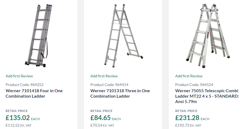Screen dimensions: 246x129
Task: Click Add first Review for product 964252
Action: tap(19, 76)
